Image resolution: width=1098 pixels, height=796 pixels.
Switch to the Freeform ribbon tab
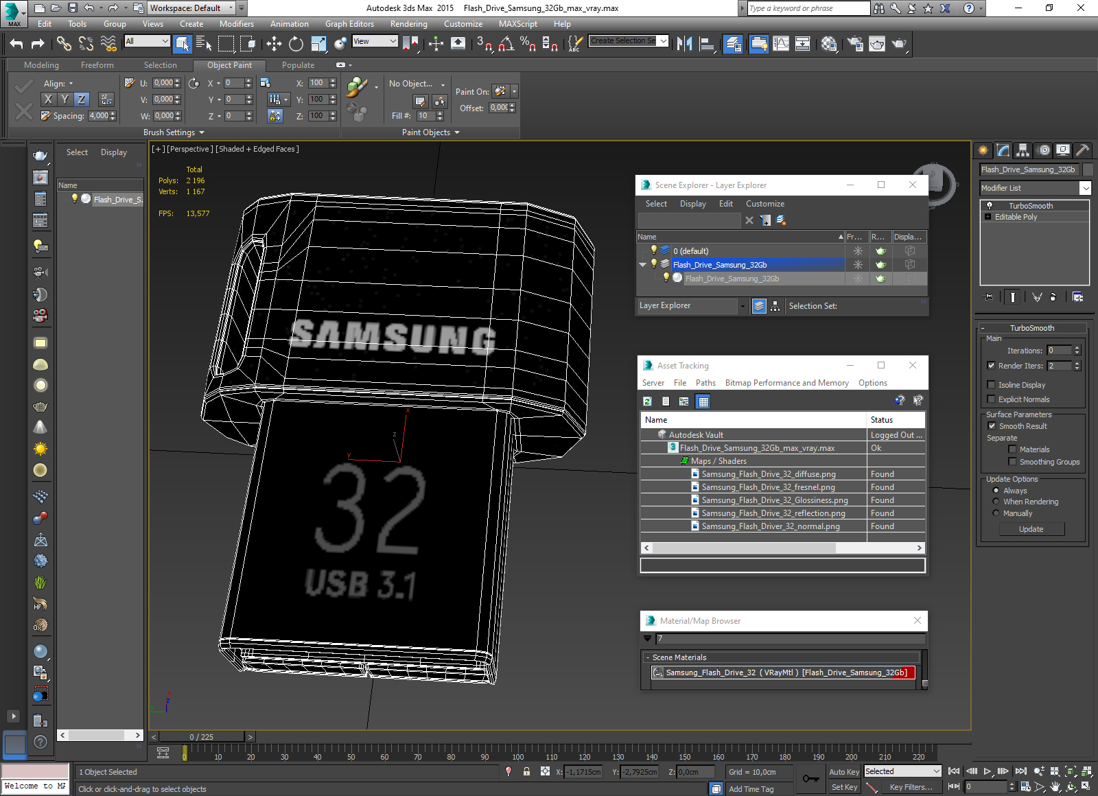coord(97,65)
